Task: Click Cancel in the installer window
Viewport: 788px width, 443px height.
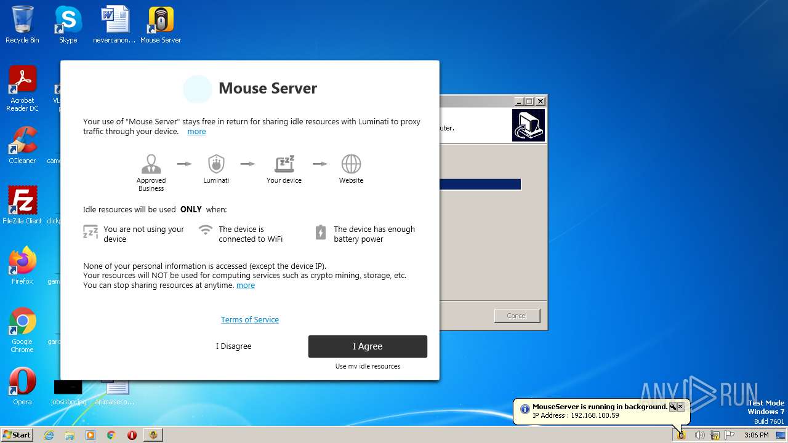Action: [517, 316]
